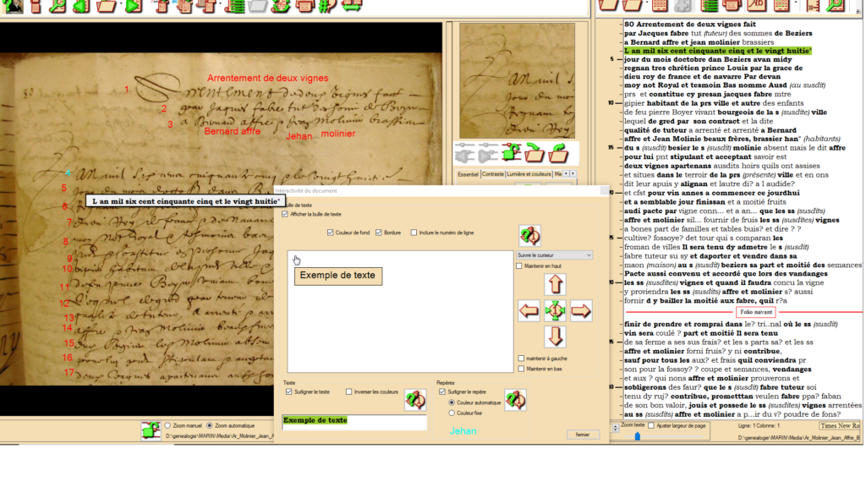This screenshot has height=487, width=866.
Task: Check 'Maintenir en bas' option
Action: tap(521, 369)
